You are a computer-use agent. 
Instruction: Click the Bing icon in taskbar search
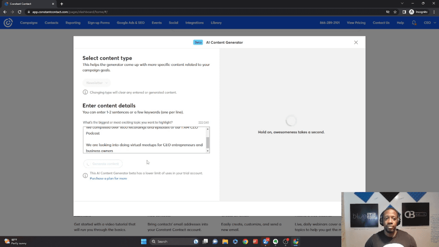pos(196,241)
